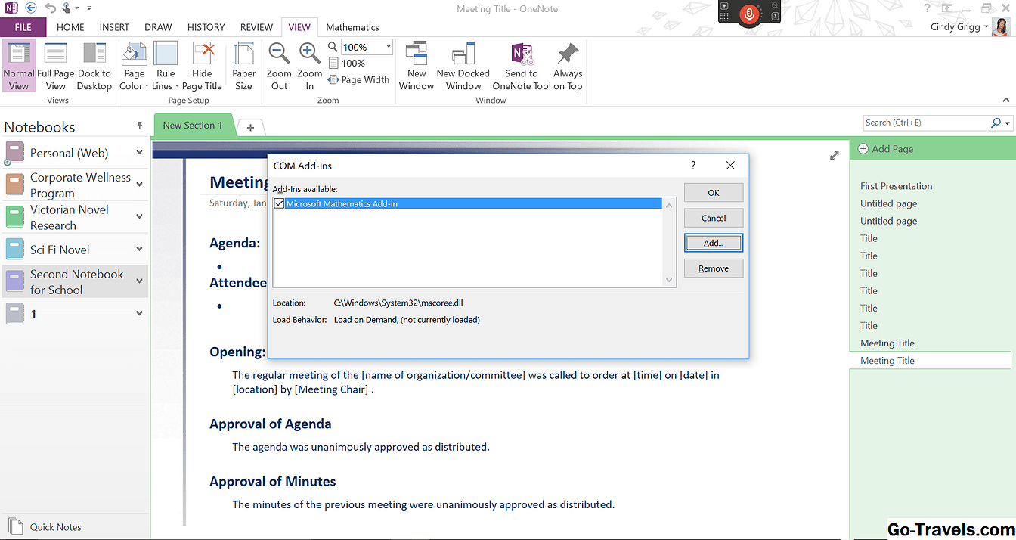1016x540 pixels.
Task: Click OK in COM Add-Ins dialog
Action: pos(714,193)
